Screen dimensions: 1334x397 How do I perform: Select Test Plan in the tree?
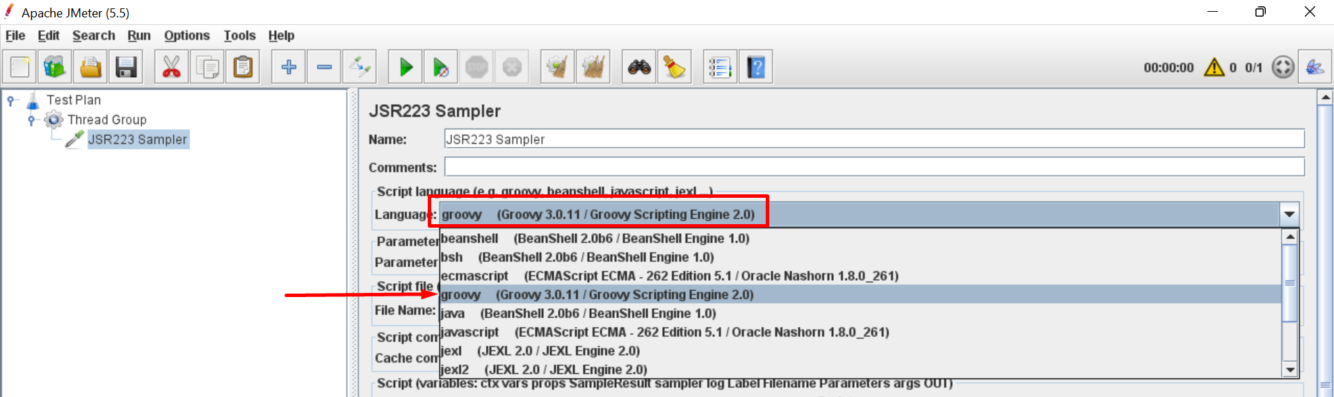pos(74,100)
